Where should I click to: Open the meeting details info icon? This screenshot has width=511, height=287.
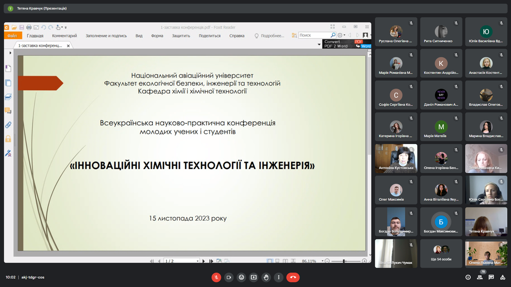pos(468,277)
